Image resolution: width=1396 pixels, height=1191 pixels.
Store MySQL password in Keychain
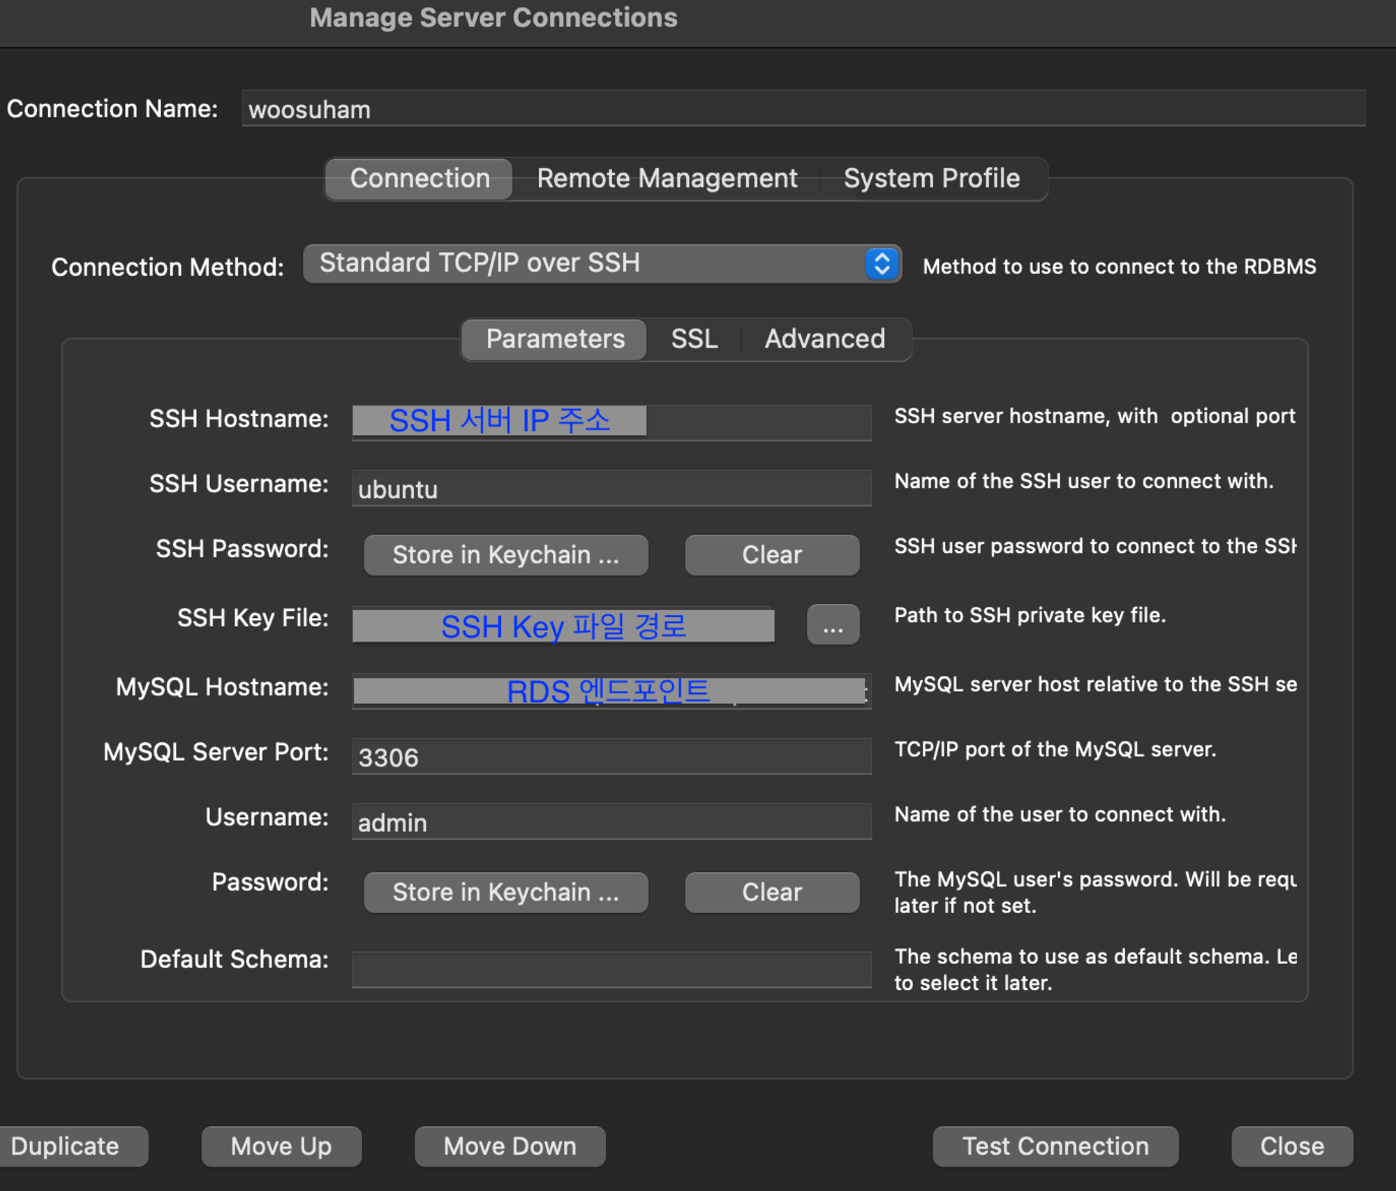pos(505,892)
